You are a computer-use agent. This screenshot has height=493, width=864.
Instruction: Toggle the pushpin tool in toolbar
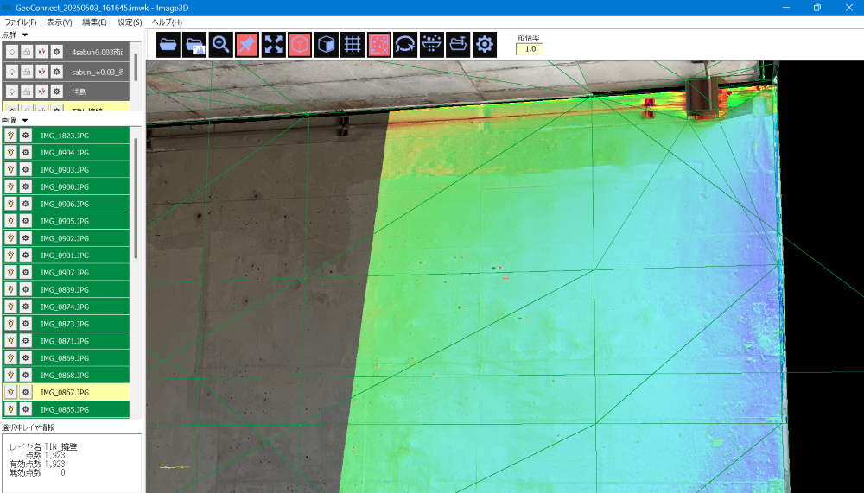click(x=247, y=45)
